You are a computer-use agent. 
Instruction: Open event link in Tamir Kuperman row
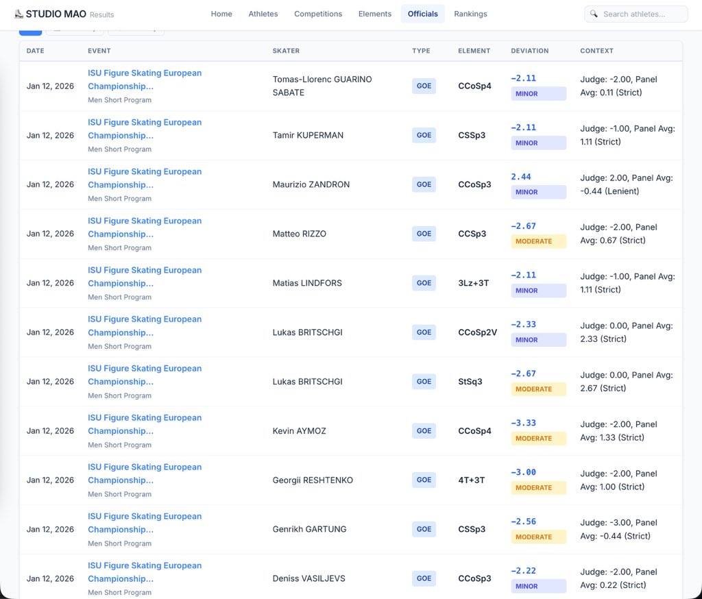145,129
